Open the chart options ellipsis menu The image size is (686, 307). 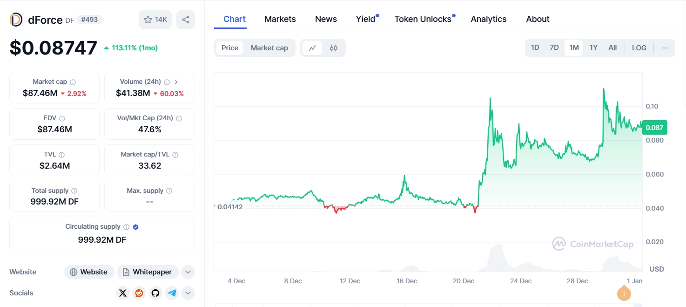tap(666, 48)
